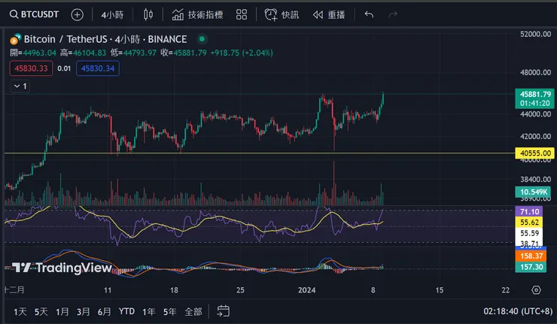Click the green market status dot

202,39
